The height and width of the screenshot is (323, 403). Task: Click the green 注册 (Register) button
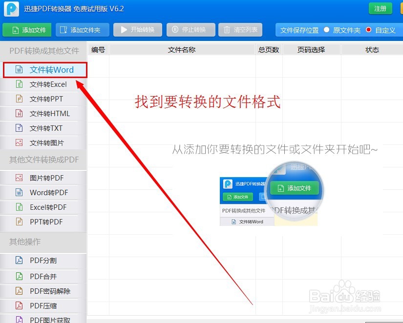[x=381, y=9]
